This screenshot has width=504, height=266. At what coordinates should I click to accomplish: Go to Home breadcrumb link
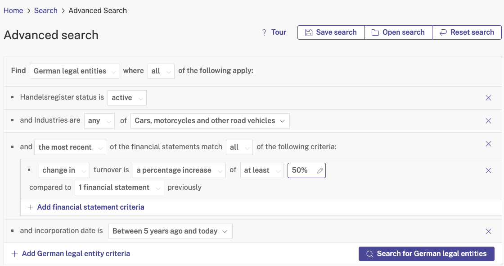[13, 11]
